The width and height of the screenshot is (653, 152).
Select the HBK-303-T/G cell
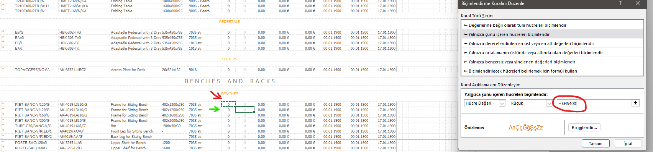pos(70,38)
